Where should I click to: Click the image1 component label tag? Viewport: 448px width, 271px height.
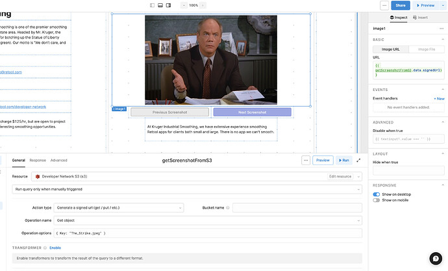coord(119,109)
